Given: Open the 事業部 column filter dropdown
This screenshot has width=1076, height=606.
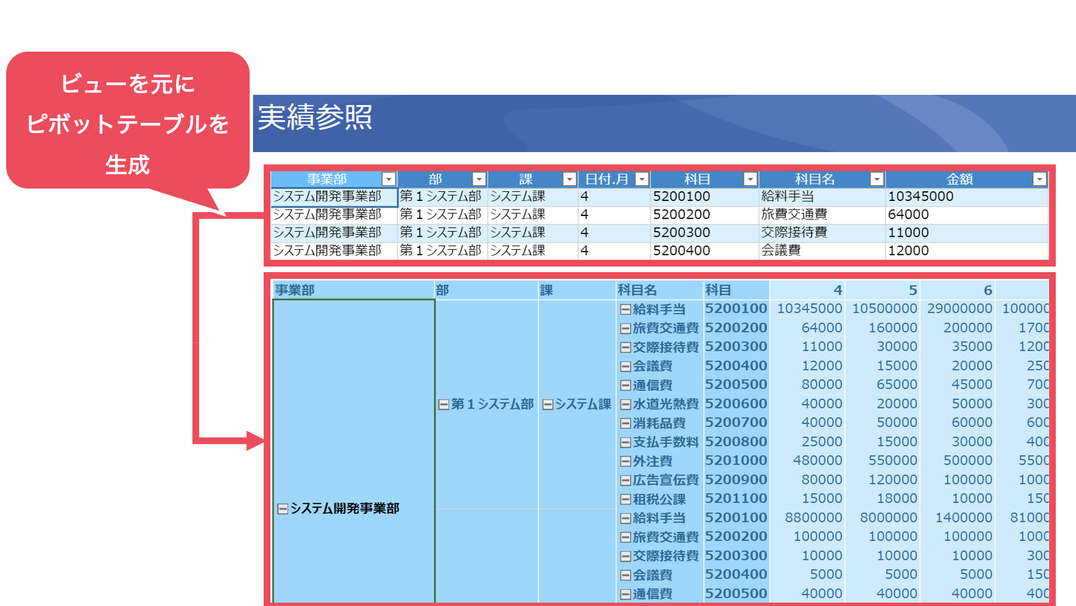Looking at the screenshot, I should [388, 179].
